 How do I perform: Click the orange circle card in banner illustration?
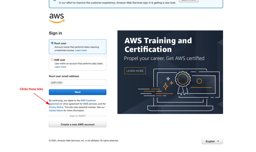[x=199, y=81]
